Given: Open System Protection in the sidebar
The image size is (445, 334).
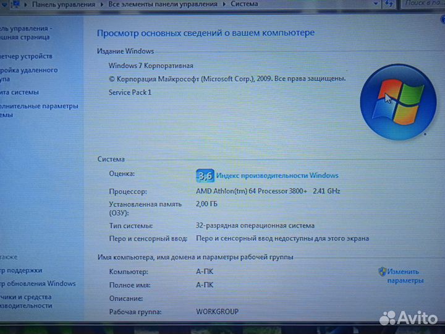Looking at the screenshot, I should point(19,92).
